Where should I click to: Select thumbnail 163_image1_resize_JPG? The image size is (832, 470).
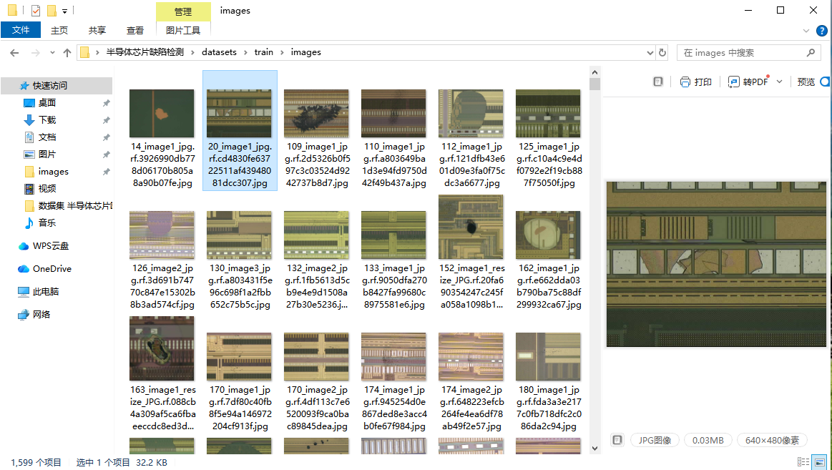[x=162, y=348]
